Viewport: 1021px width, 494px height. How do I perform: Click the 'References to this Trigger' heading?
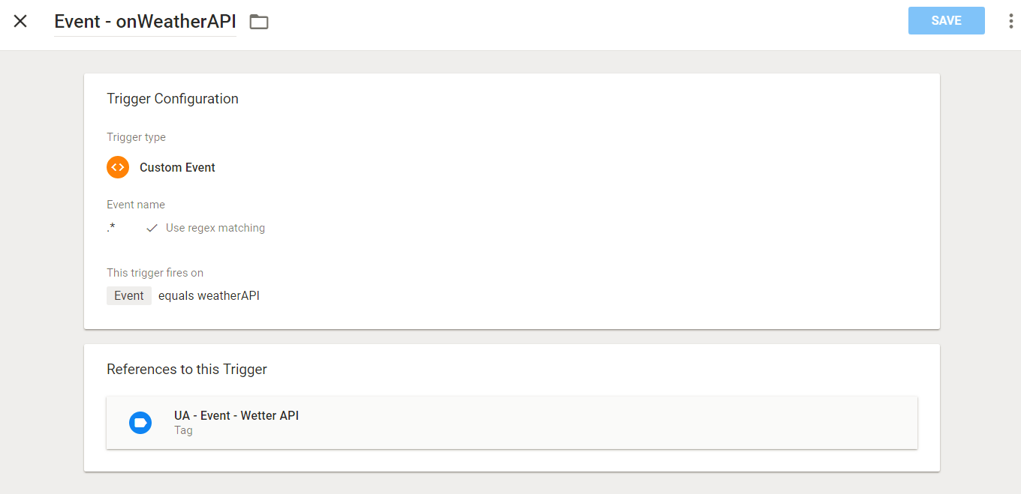(187, 369)
